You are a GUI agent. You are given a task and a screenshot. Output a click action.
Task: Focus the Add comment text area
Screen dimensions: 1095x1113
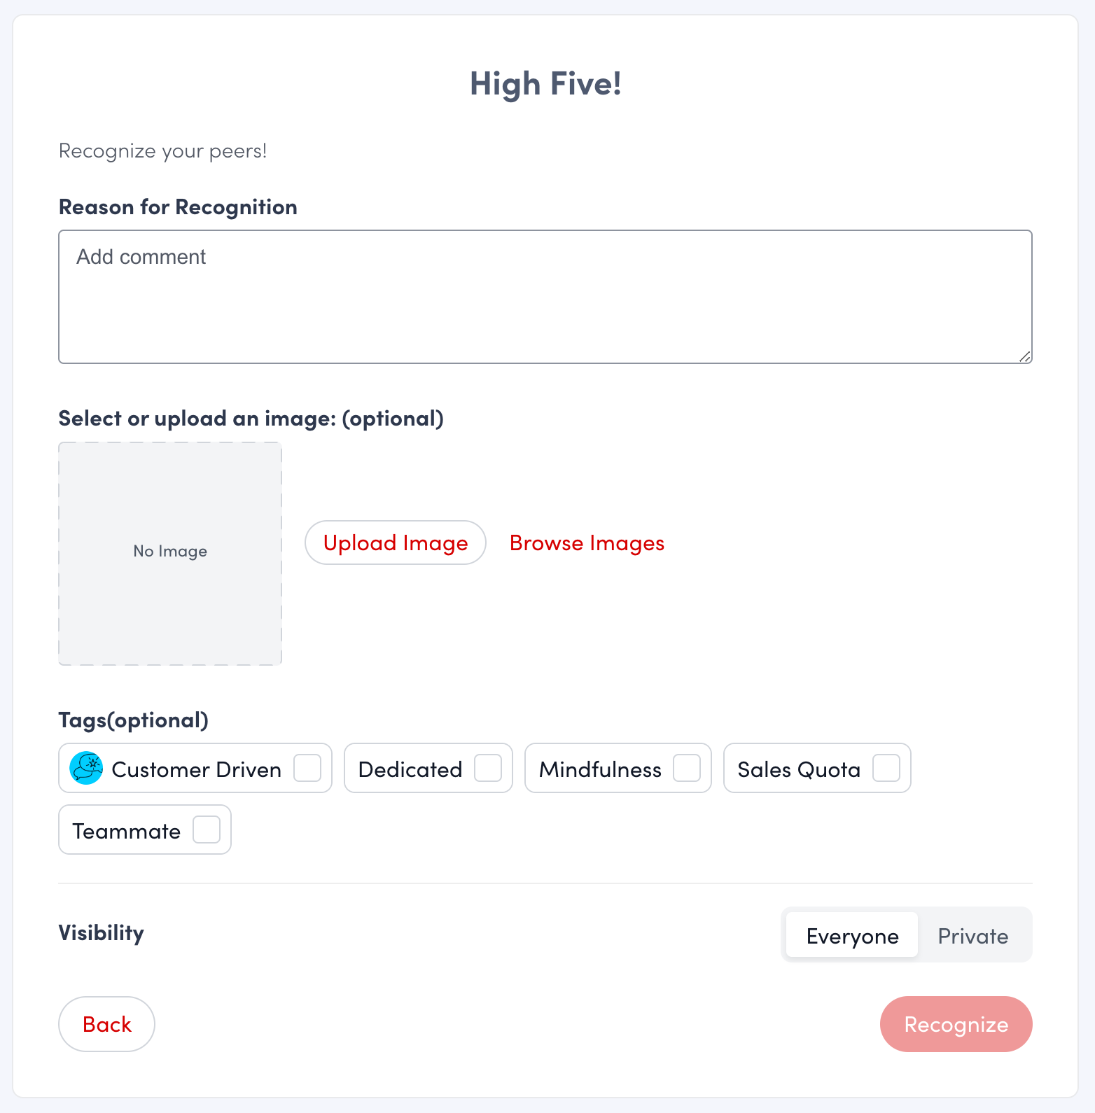545,297
